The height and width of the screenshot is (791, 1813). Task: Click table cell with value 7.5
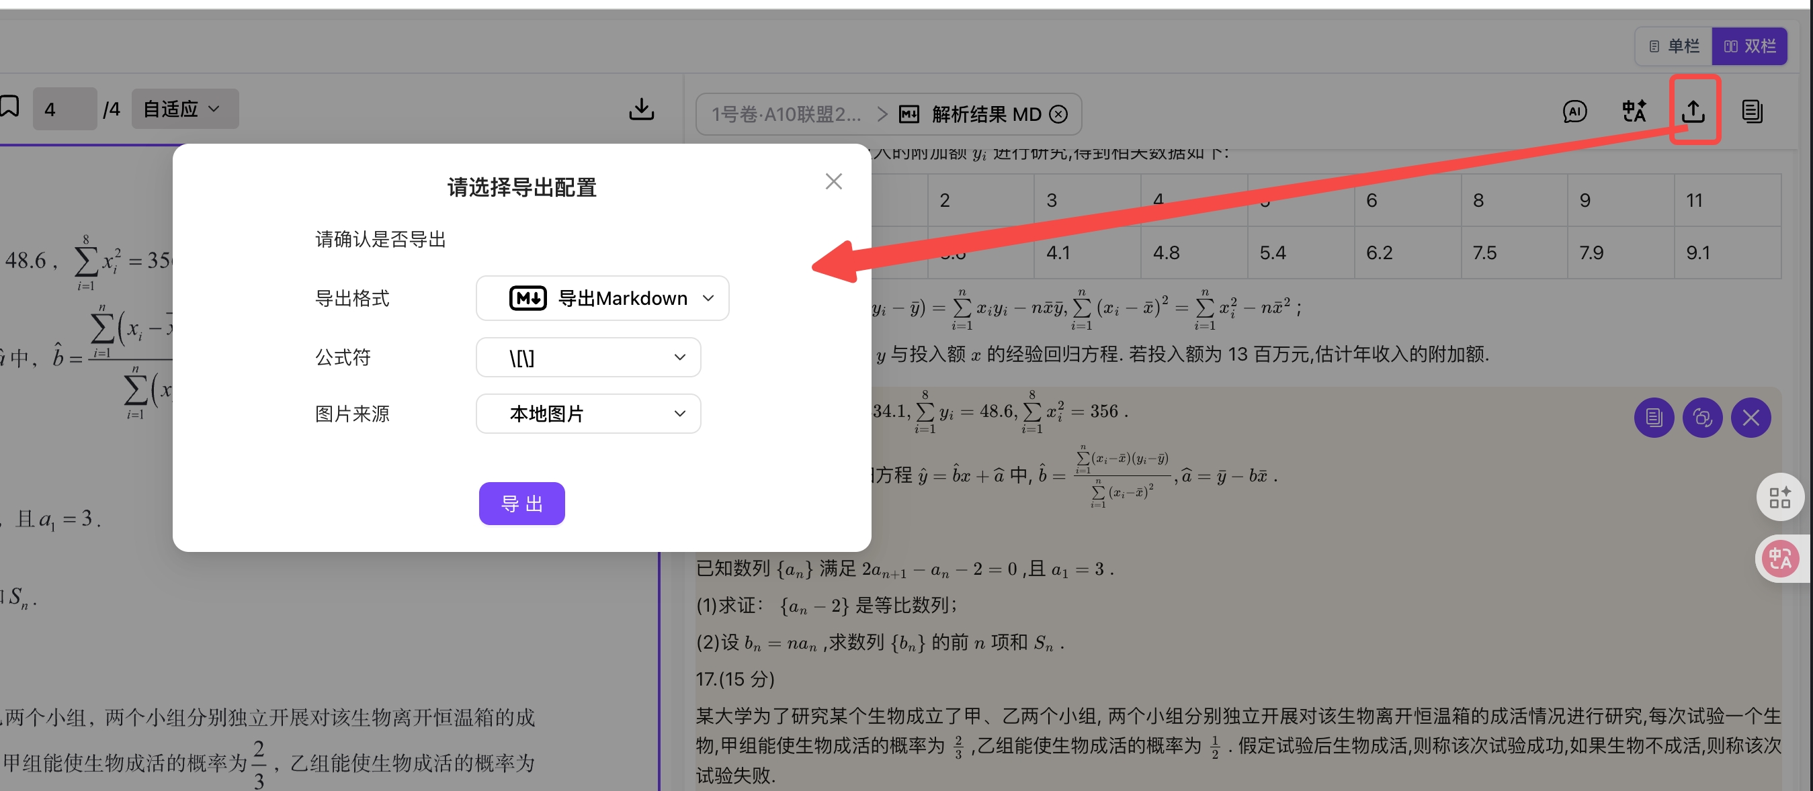[x=1514, y=252]
